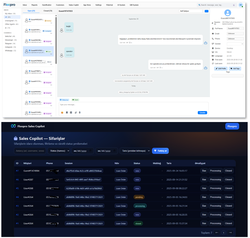Image resolution: width=250 pixels, height=238 pixels.
Task: Click page number 1 in pagination
Action: click(x=224, y=233)
